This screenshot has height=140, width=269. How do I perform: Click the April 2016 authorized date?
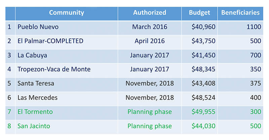(x=150, y=41)
